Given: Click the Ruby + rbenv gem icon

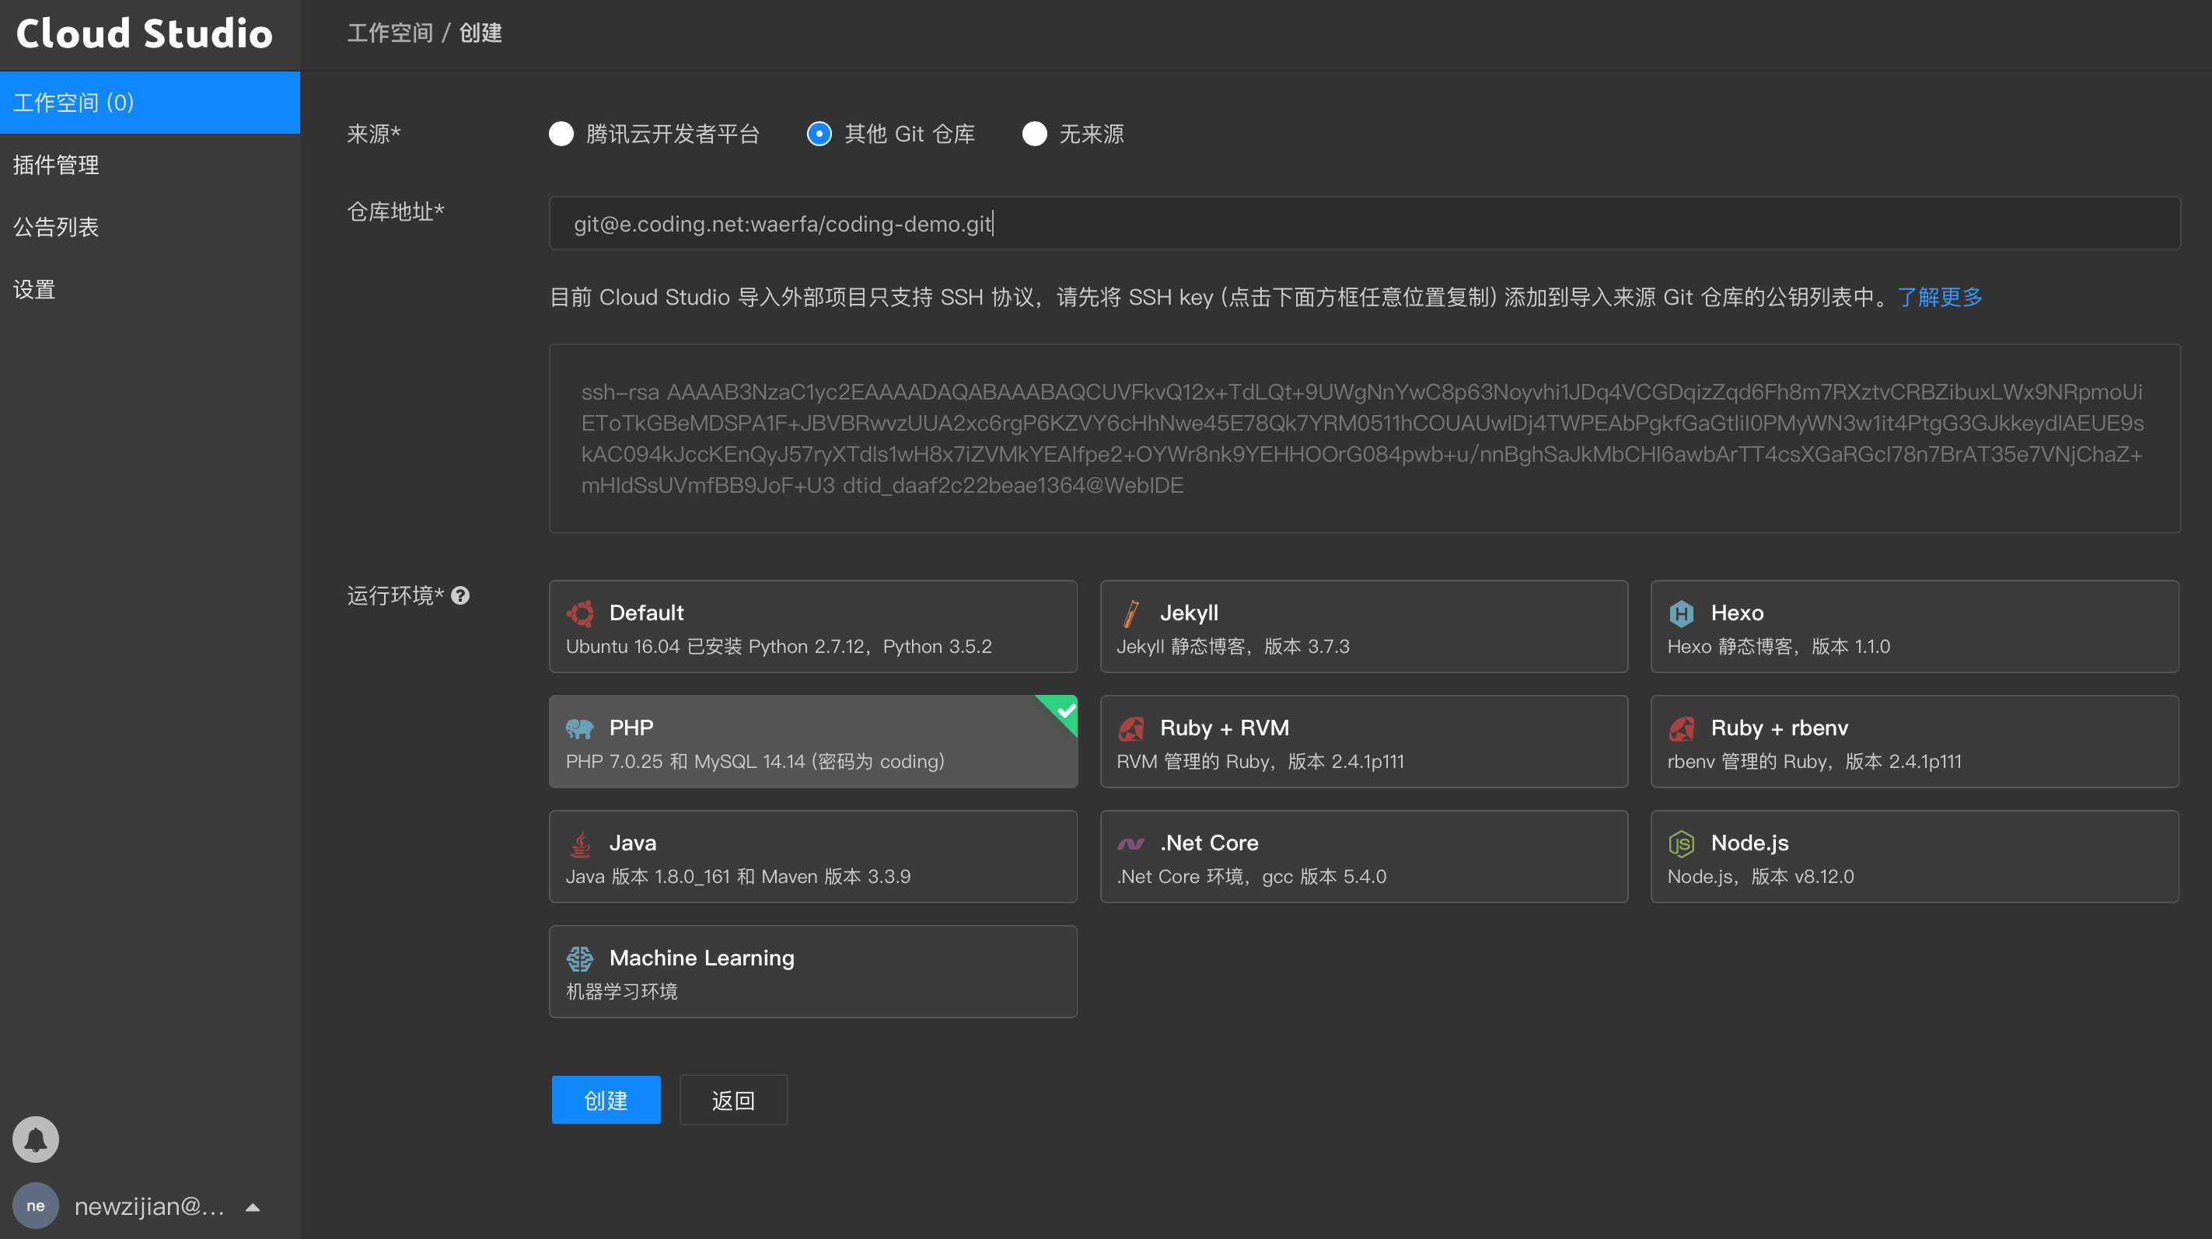Looking at the screenshot, I should tap(1681, 729).
